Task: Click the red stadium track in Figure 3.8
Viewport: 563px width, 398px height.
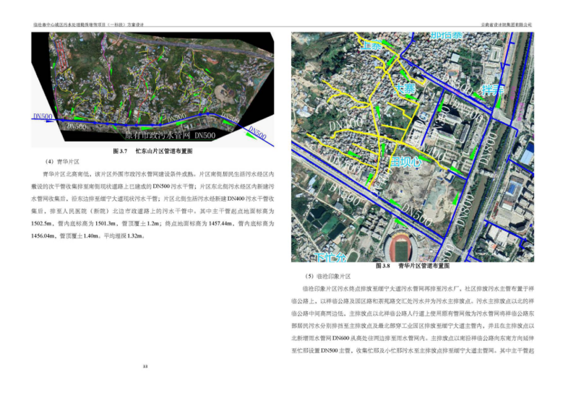Action: [x=401, y=248]
